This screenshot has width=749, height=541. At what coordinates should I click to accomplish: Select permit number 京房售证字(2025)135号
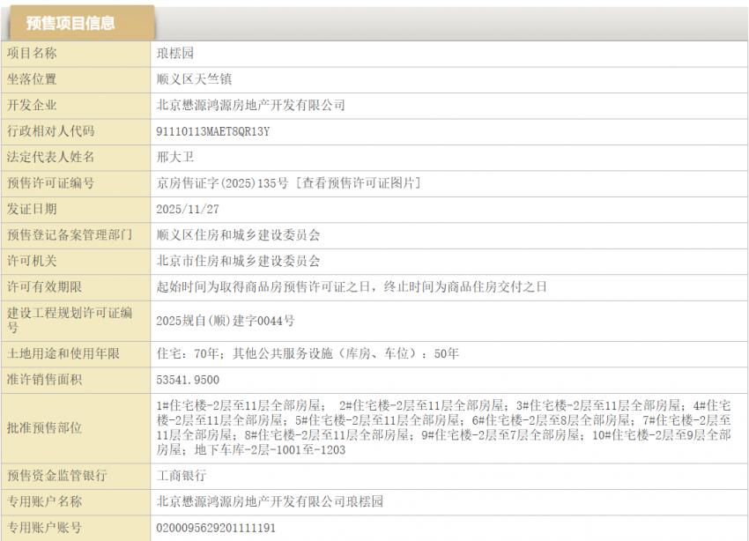pos(222,183)
